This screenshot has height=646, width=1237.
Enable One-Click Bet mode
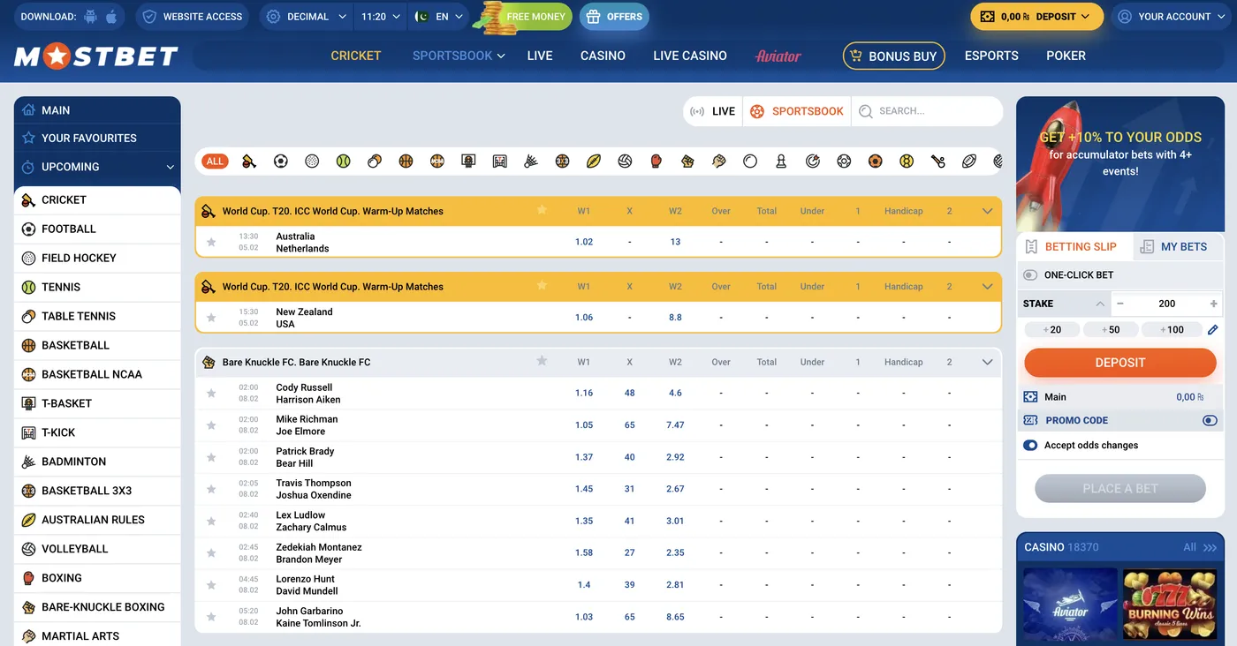1029,274
